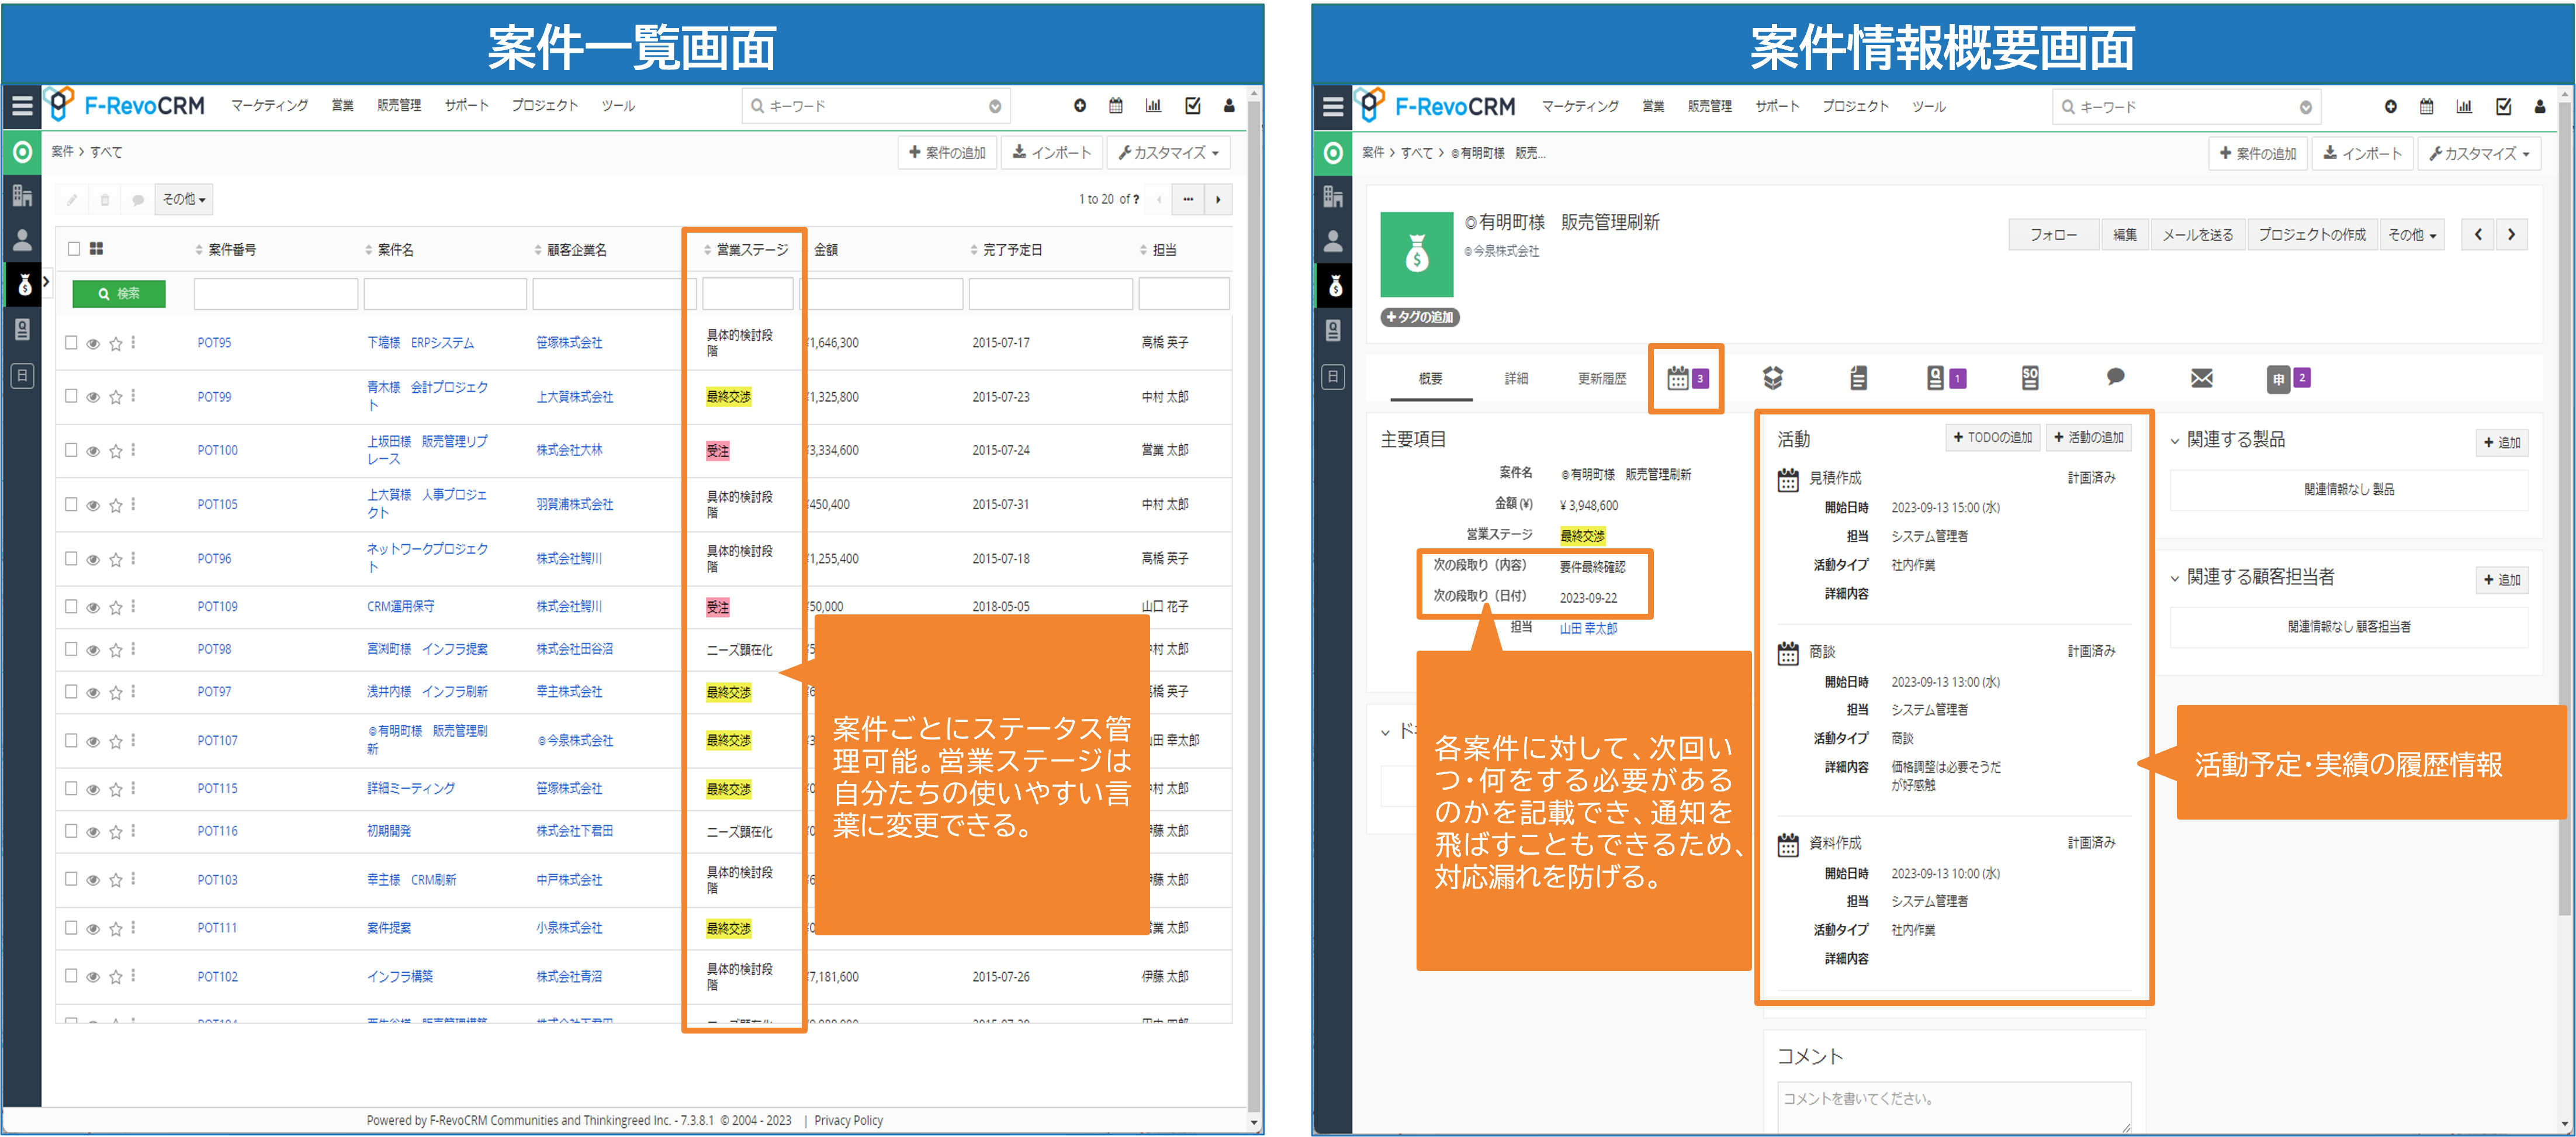
Task: Open calendar icon in left screen header
Action: pos(1116,105)
